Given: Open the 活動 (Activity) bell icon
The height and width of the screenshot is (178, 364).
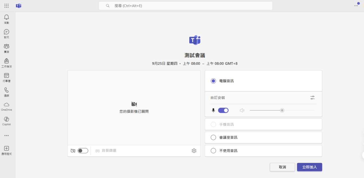Looking at the screenshot, I should 6,18.
